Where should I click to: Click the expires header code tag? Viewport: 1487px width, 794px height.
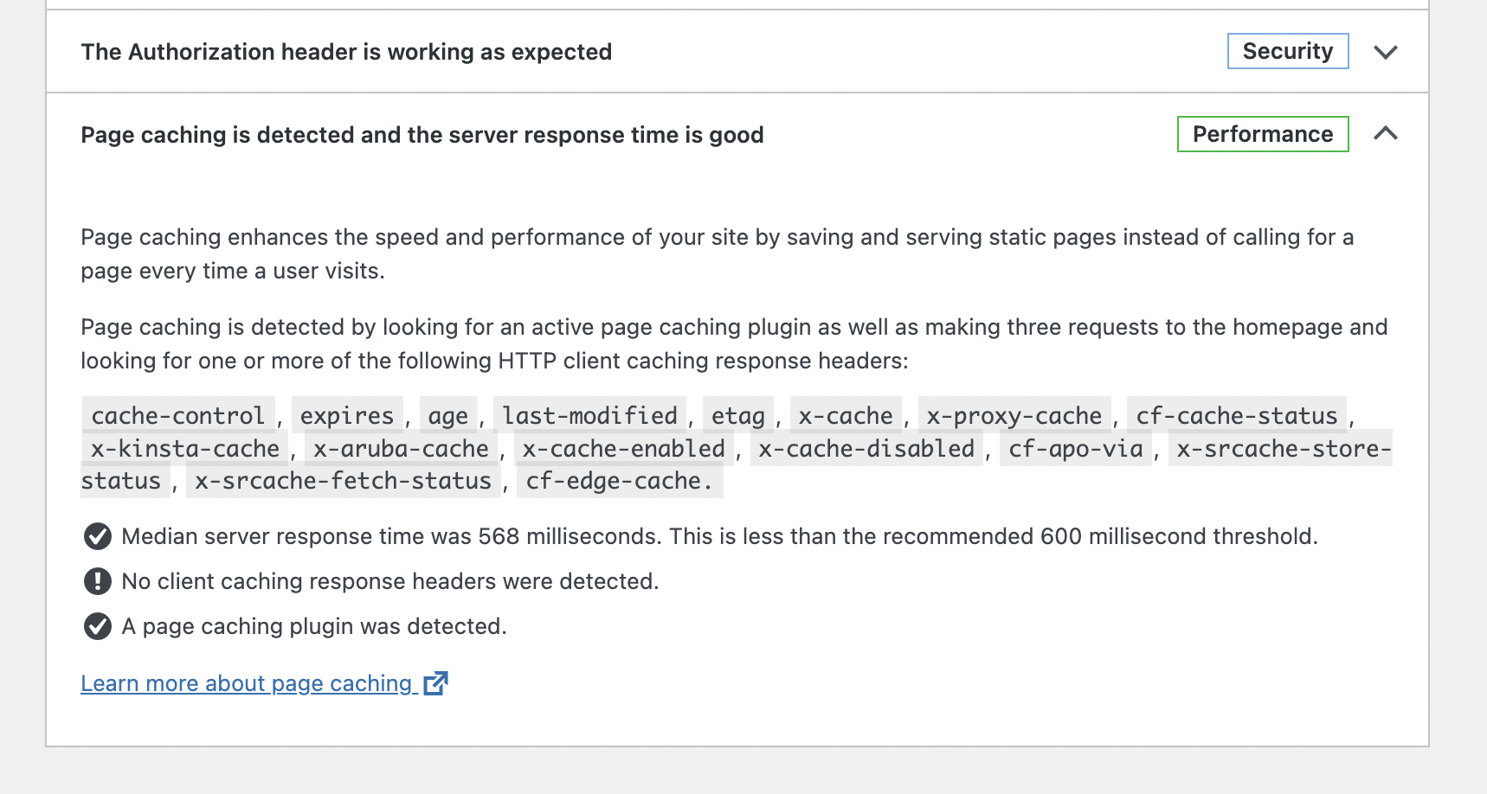tap(347, 416)
